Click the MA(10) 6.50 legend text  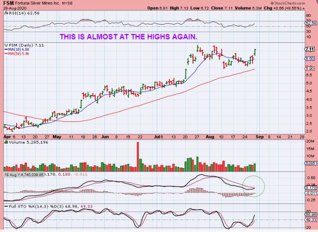tap(19, 50)
